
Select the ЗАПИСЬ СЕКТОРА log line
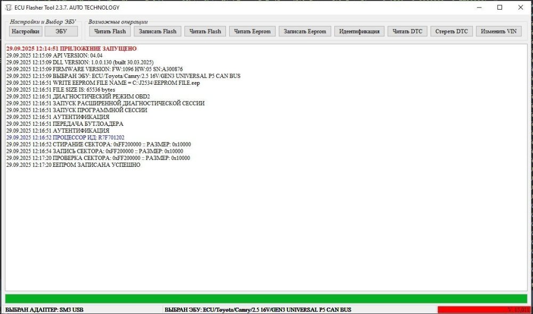(x=95, y=151)
